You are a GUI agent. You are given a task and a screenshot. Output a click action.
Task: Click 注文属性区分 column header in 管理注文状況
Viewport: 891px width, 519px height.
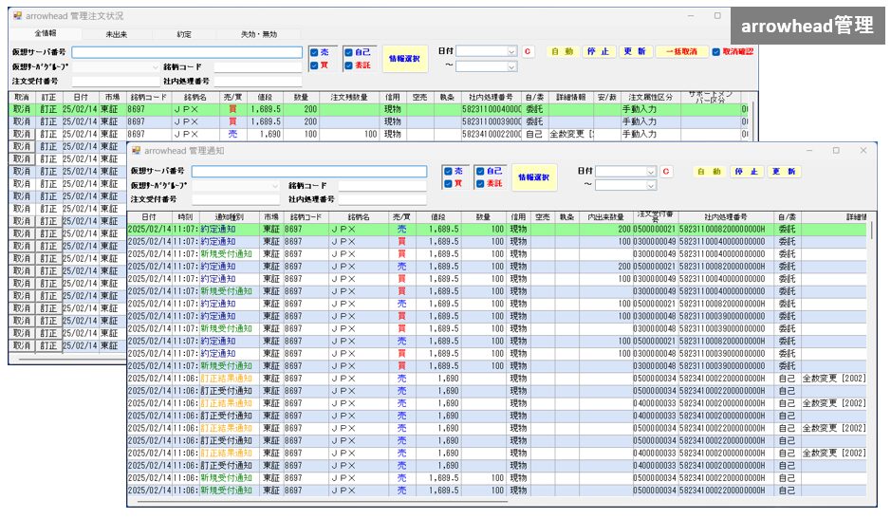click(x=651, y=97)
